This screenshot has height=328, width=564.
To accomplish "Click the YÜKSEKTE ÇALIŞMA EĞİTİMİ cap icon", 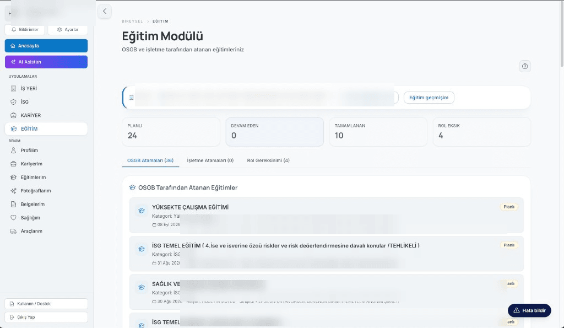I will [x=142, y=211].
